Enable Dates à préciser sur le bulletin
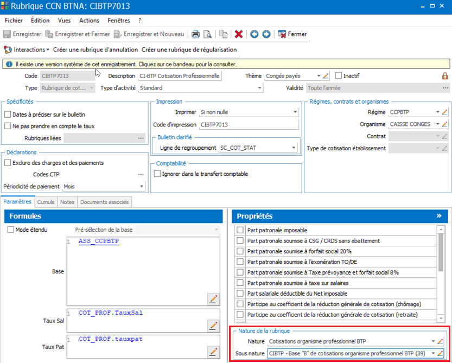 (x=8, y=114)
